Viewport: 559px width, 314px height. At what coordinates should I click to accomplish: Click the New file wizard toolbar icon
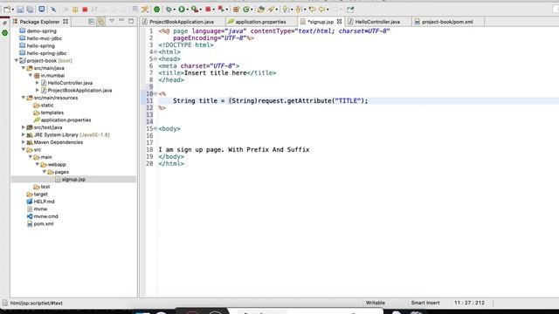click(x=7, y=10)
